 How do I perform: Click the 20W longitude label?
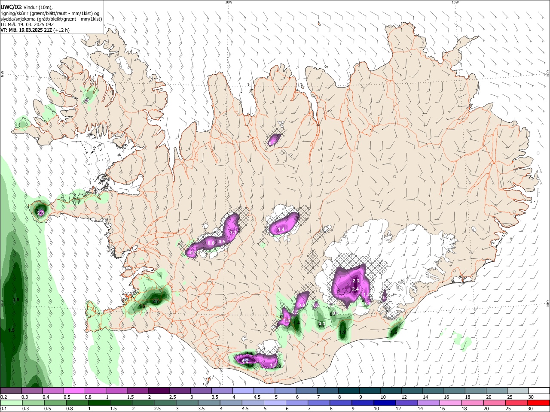tap(229, 2)
